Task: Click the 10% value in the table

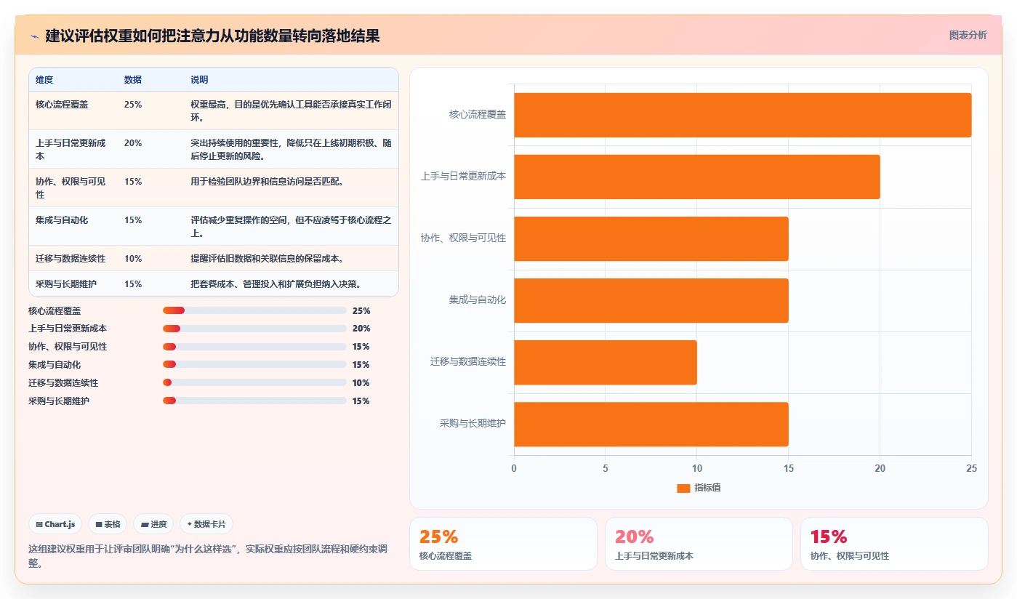Action: pos(133,259)
